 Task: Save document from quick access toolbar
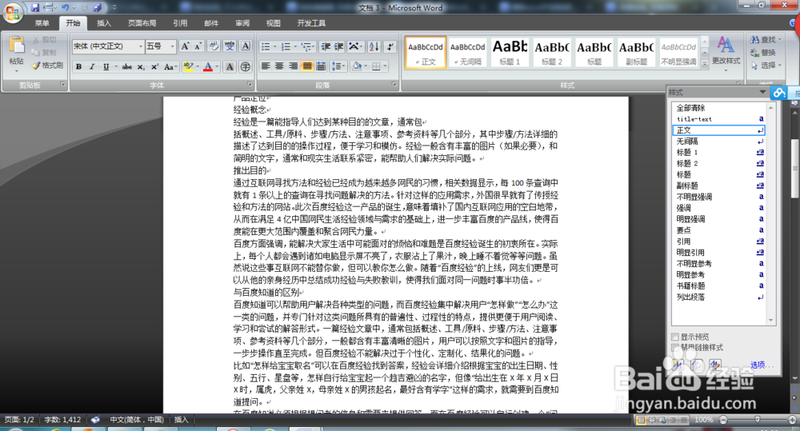coord(35,7)
